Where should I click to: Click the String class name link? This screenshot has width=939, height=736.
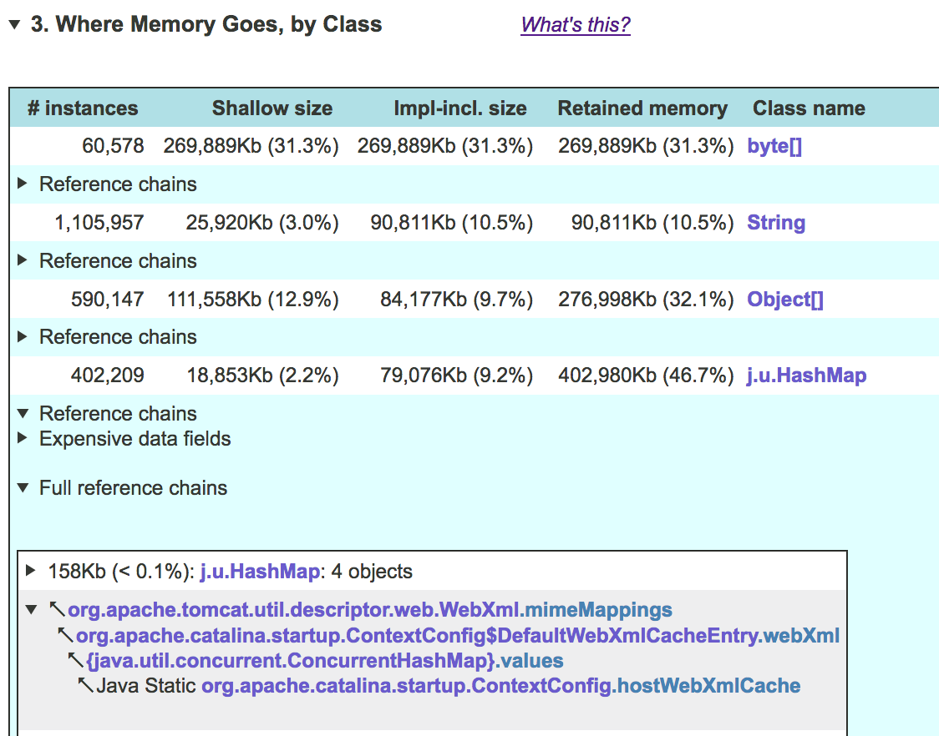[x=775, y=222]
